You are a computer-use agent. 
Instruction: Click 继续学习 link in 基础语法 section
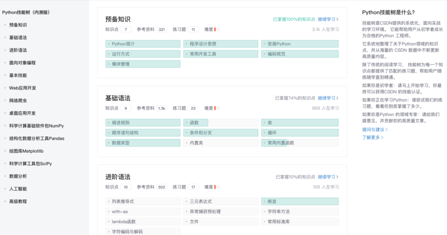click(x=328, y=98)
